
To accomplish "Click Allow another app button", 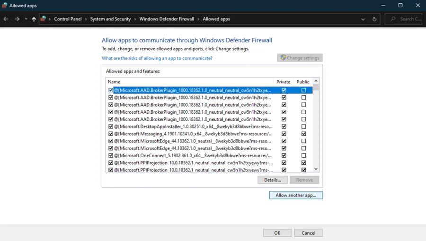I will click(296, 195).
